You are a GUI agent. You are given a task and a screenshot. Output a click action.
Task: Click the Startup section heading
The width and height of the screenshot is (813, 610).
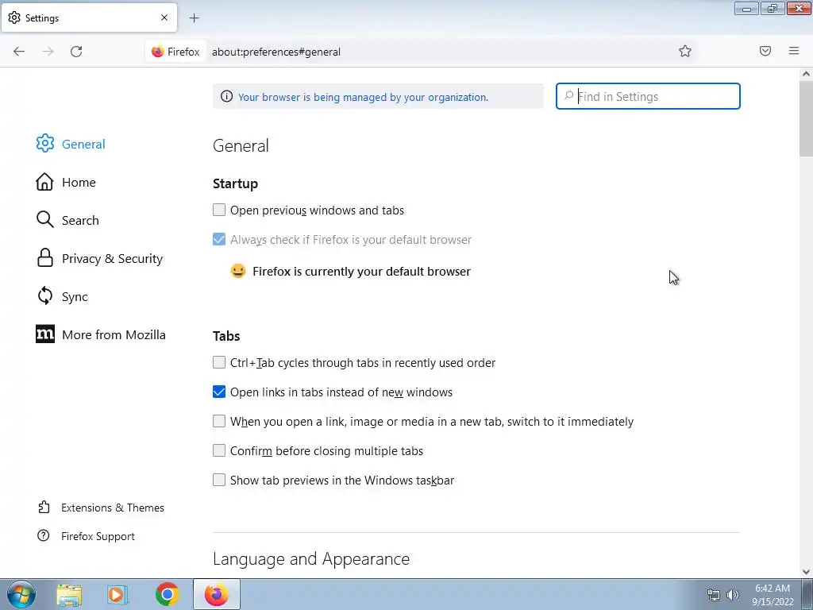235,183
